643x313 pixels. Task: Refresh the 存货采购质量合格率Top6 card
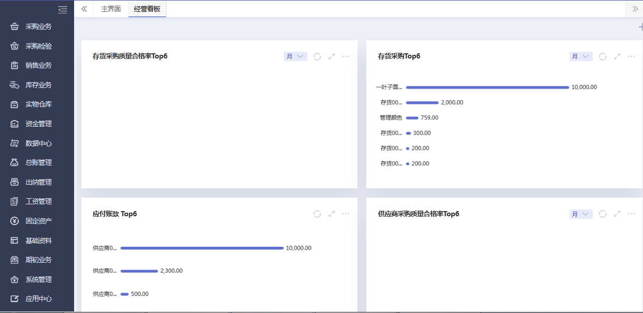317,56
